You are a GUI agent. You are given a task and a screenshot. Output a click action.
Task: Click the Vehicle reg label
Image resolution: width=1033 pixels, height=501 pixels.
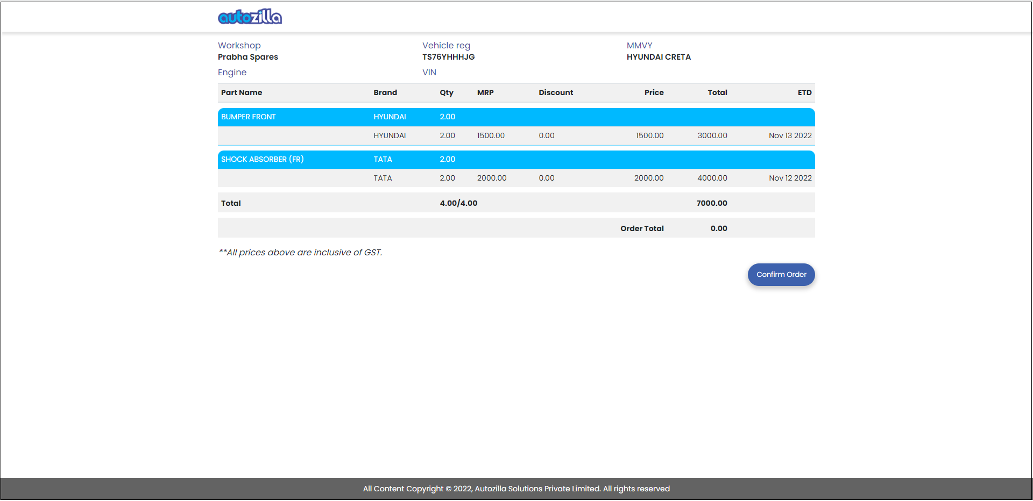tap(447, 46)
